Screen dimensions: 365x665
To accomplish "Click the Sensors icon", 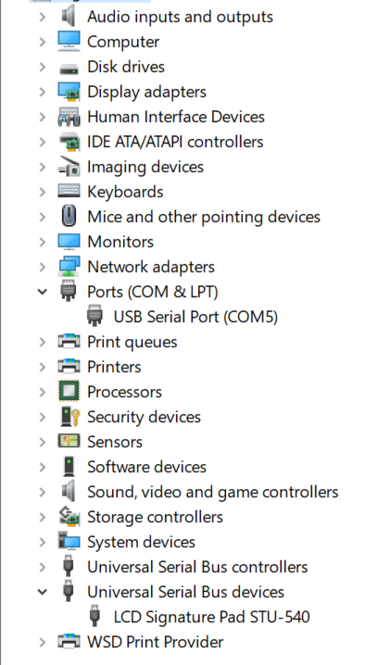I will [69, 441].
